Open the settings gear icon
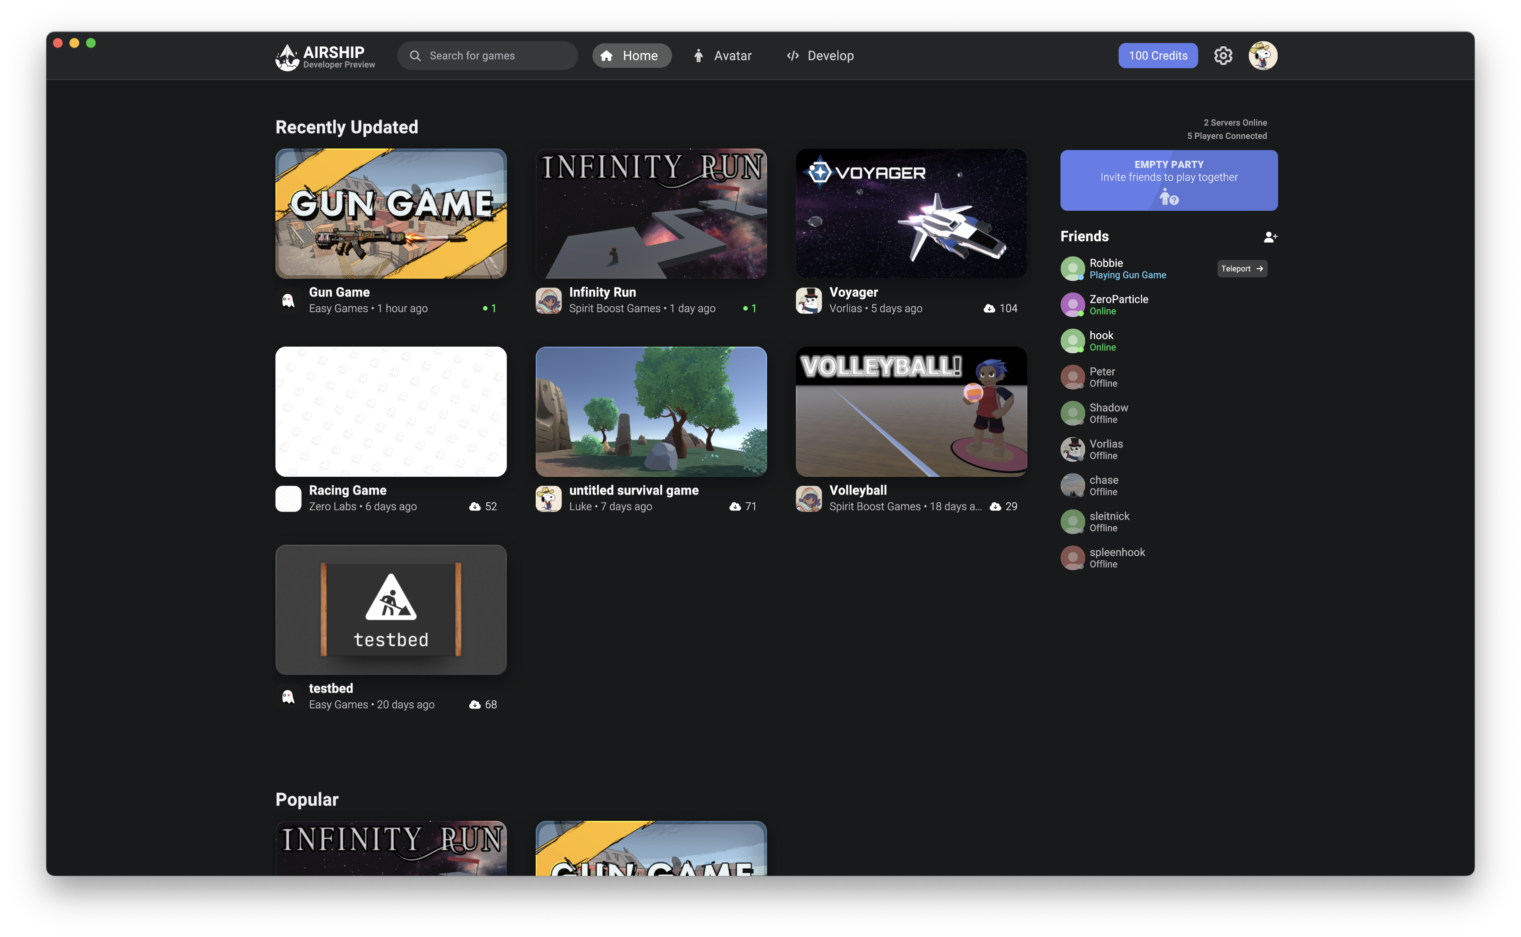 pyautogui.click(x=1222, y=56)
